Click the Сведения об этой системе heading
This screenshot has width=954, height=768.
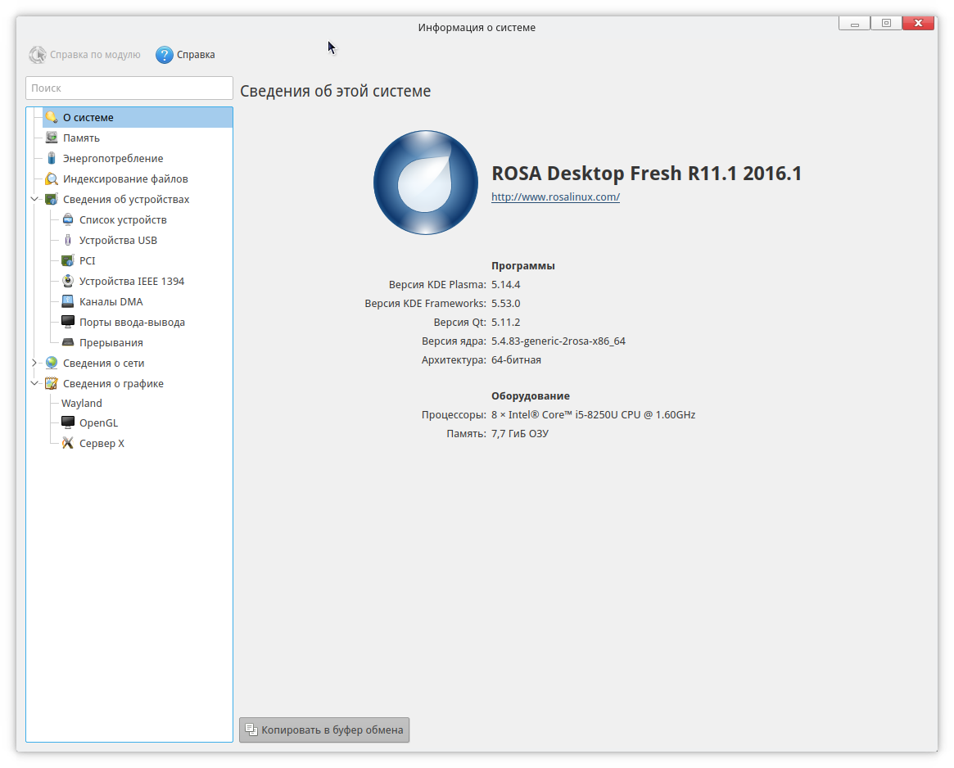pyautogui.click(x=335, y=91)
